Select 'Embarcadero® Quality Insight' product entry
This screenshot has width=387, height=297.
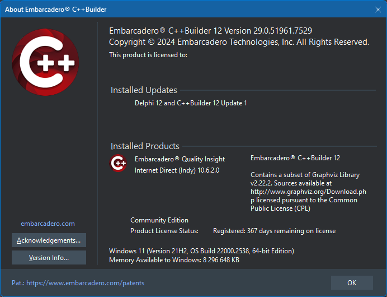180,159
